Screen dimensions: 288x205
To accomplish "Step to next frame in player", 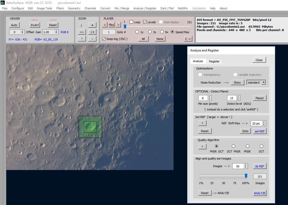I will click(x=118, y=25).
